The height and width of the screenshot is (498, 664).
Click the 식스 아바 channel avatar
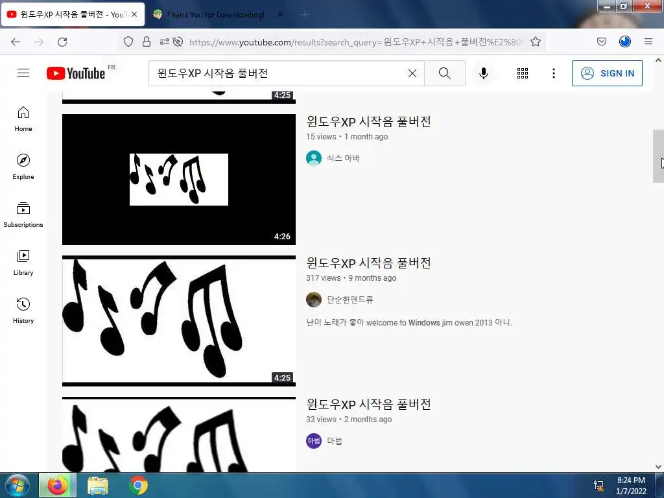[x=314, y=158]
